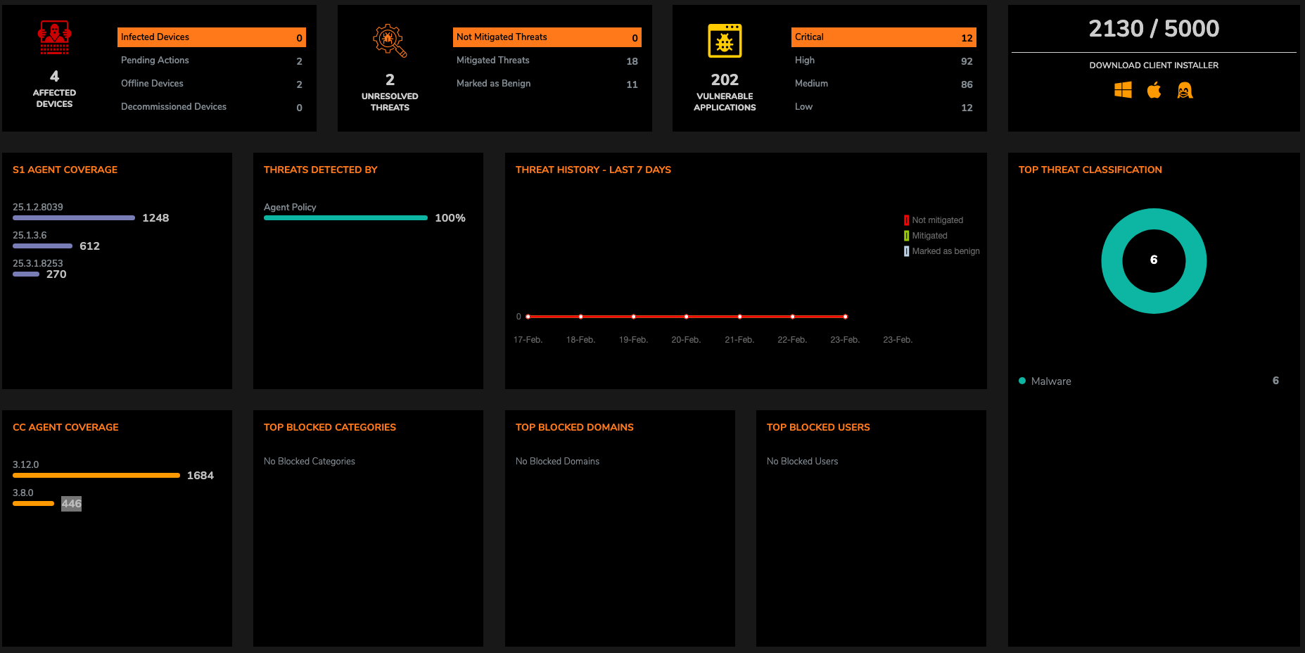Image resolution: width=1305 pixels, height=653 pixels.
Task: Click the Malware classification row
Action: click(1149, 381)
